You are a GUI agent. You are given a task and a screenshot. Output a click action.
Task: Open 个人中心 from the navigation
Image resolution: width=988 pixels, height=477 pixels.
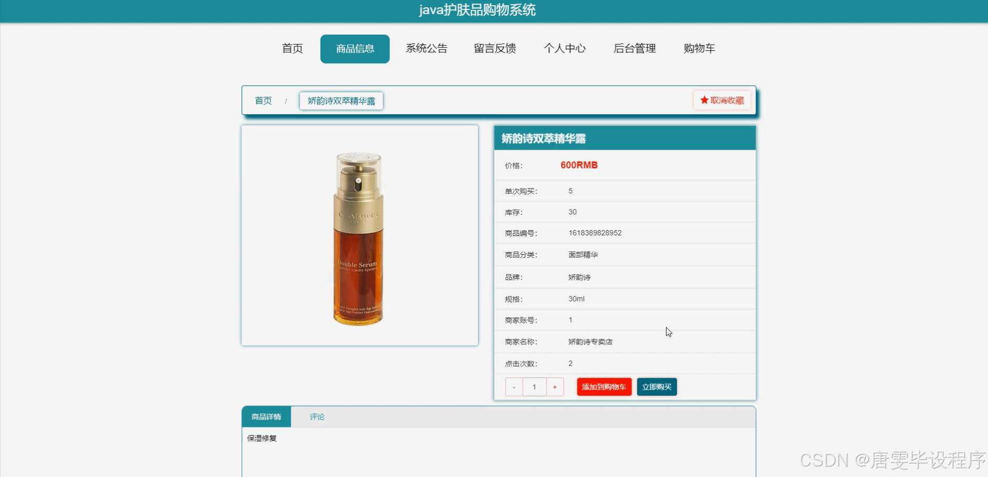564,49
